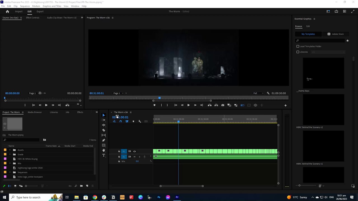This screenshot has width=358, height=201.
Task: Enable the Local Templates Folder checkbox
Action: click(298, 46)
